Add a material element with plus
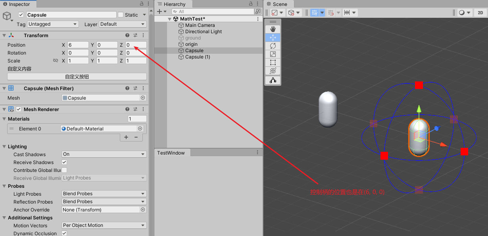The width and height of the screenshot is (488, 236). 126,137
